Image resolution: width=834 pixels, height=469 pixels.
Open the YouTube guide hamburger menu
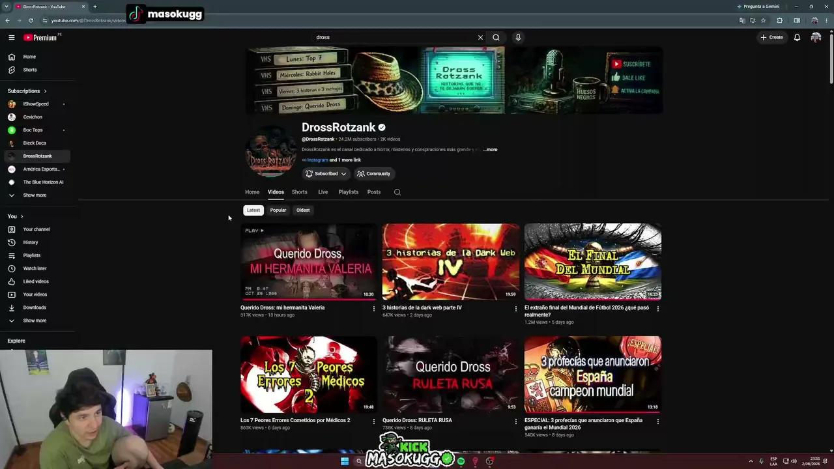11,37
